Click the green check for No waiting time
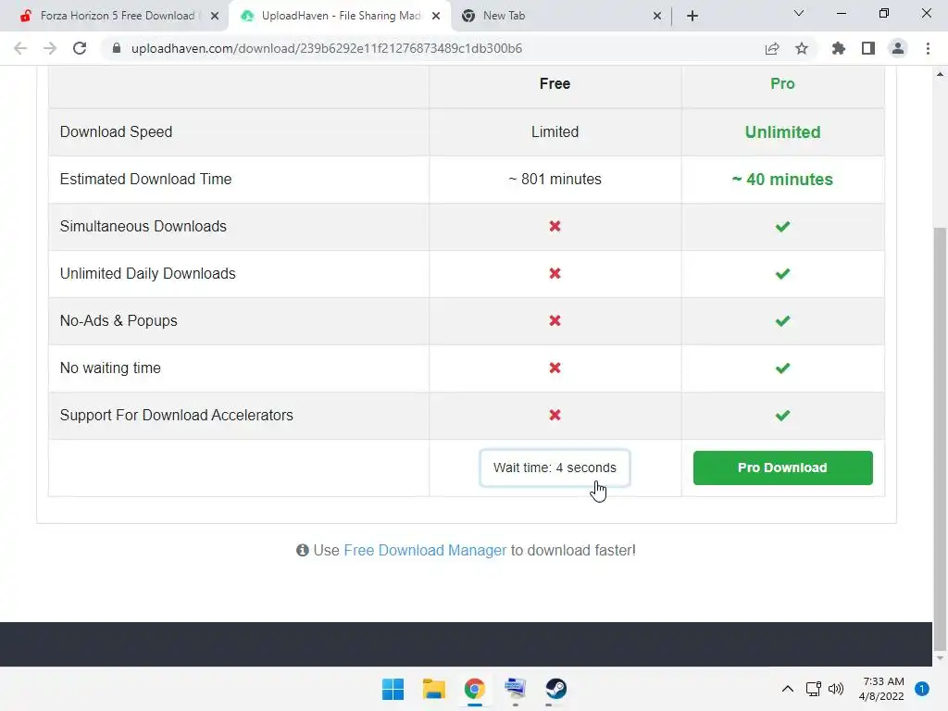The height and width of the screenshot is (711, 948). [782, 368]
